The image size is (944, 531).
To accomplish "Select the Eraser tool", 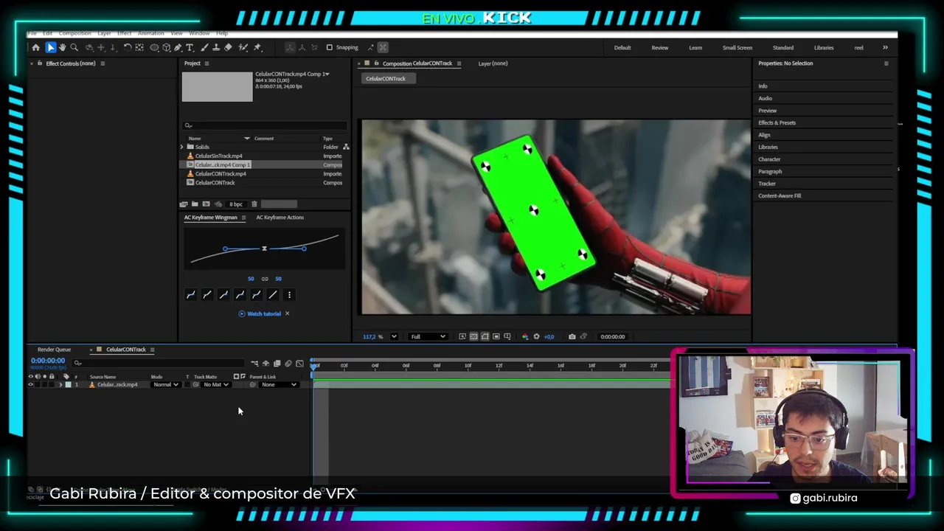I will point(228,47).
